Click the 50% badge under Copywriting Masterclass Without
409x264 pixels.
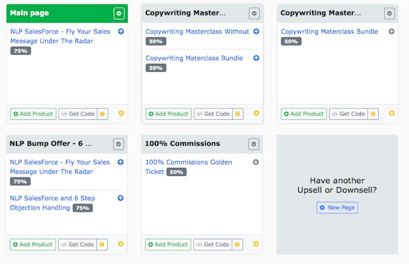pos(156,41)
